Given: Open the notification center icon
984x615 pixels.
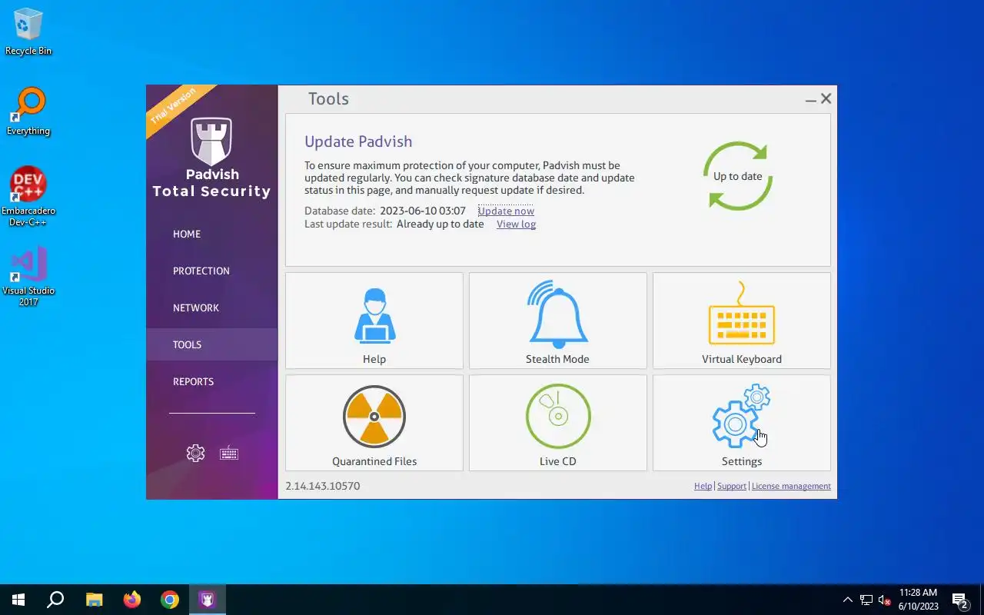Looking at the screenshot, I should click(x=960, y=600).
